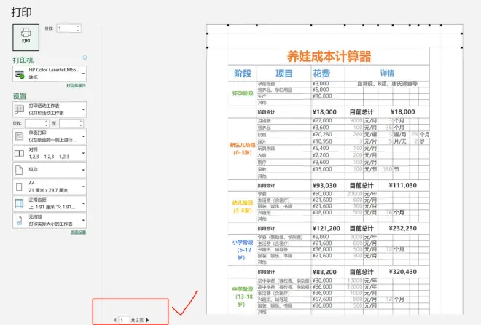
Task: Click the 至 end page input field
Action: (69, 123)
